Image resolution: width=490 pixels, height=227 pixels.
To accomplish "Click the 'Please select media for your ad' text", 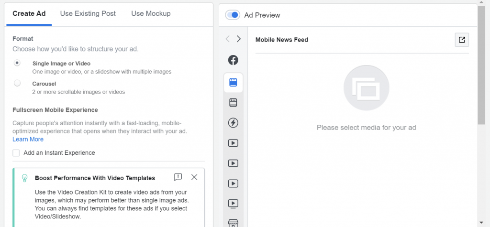I will click(366, 128).
